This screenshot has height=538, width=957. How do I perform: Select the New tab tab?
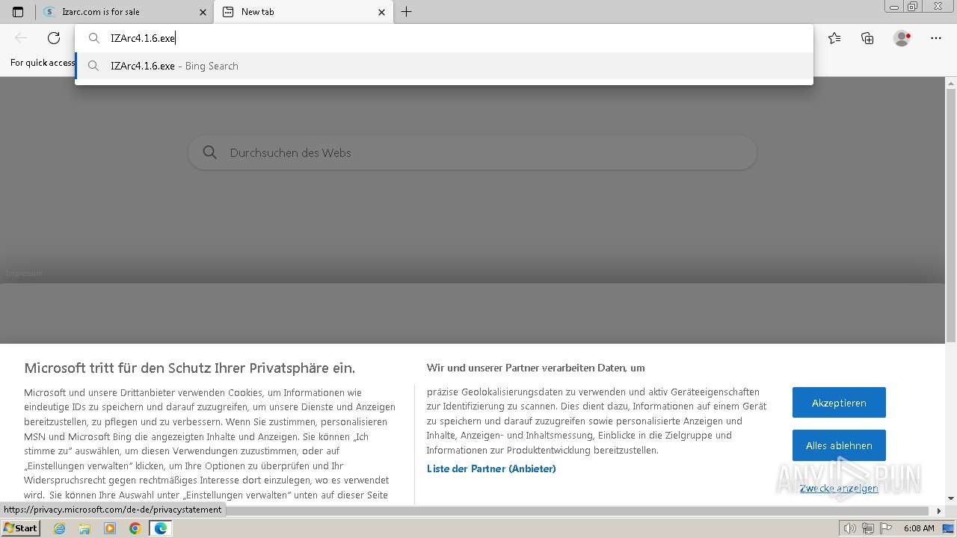pos(303,12)
